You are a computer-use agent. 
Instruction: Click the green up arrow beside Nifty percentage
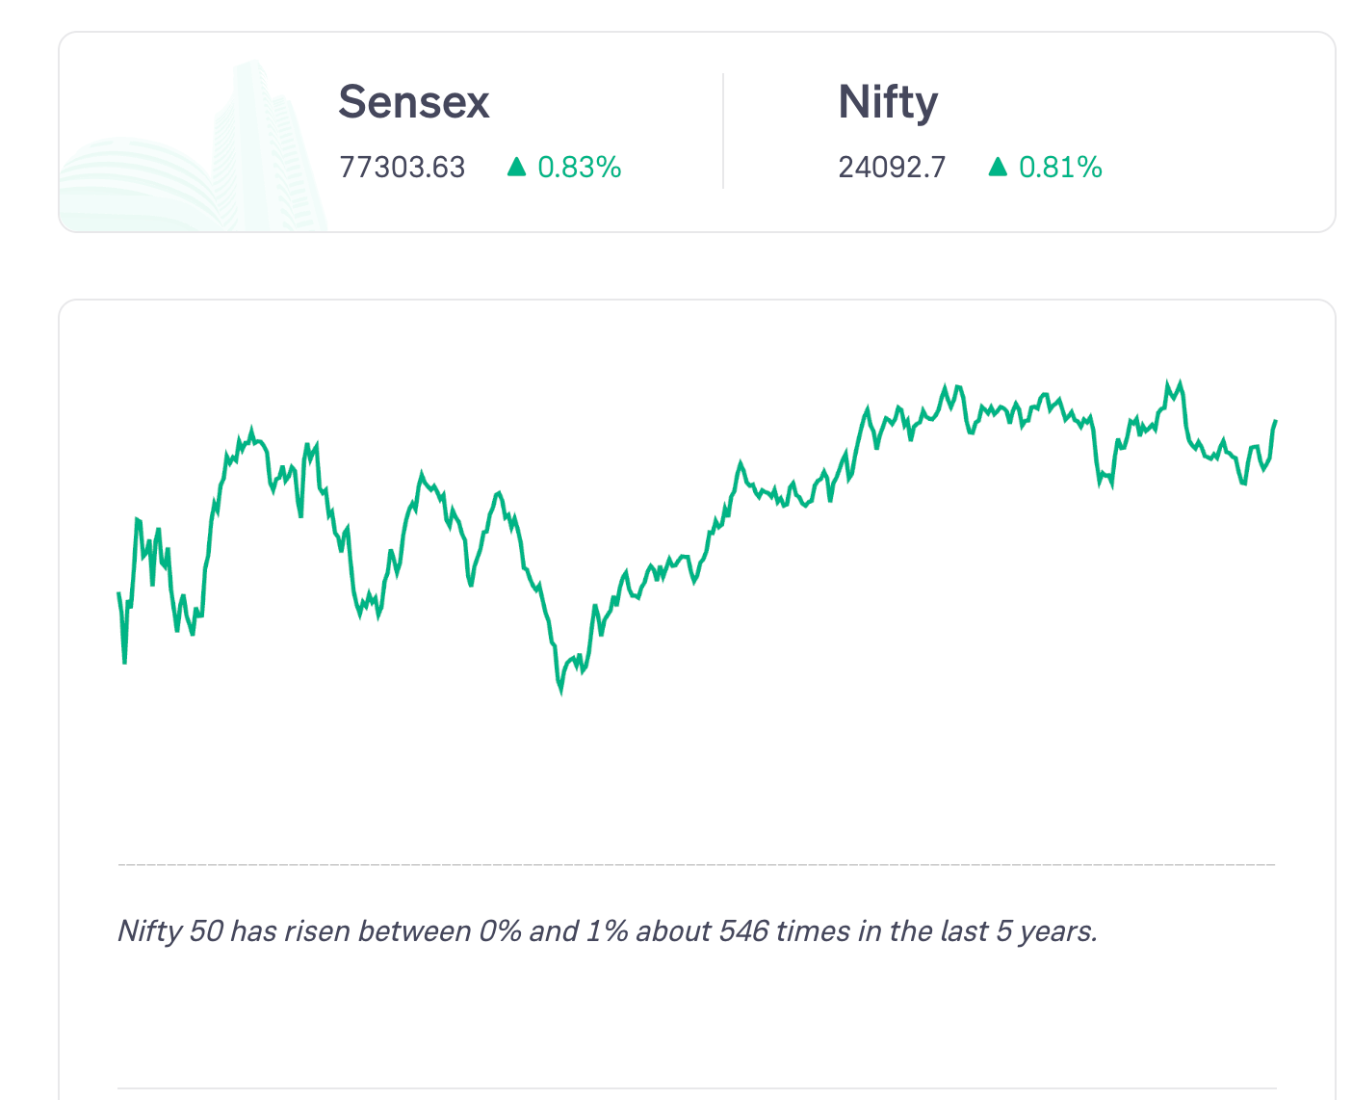coord(998,168)
